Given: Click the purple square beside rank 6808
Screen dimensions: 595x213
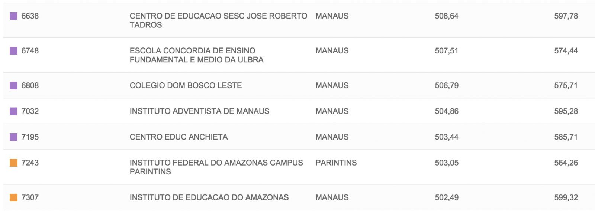Looking at the screenshot, I should tap(13, 85).
